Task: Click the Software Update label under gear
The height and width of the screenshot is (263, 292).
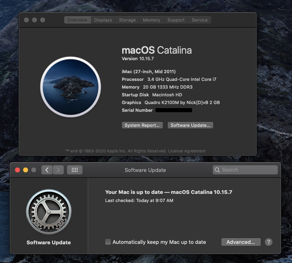Action: point(49,242)
